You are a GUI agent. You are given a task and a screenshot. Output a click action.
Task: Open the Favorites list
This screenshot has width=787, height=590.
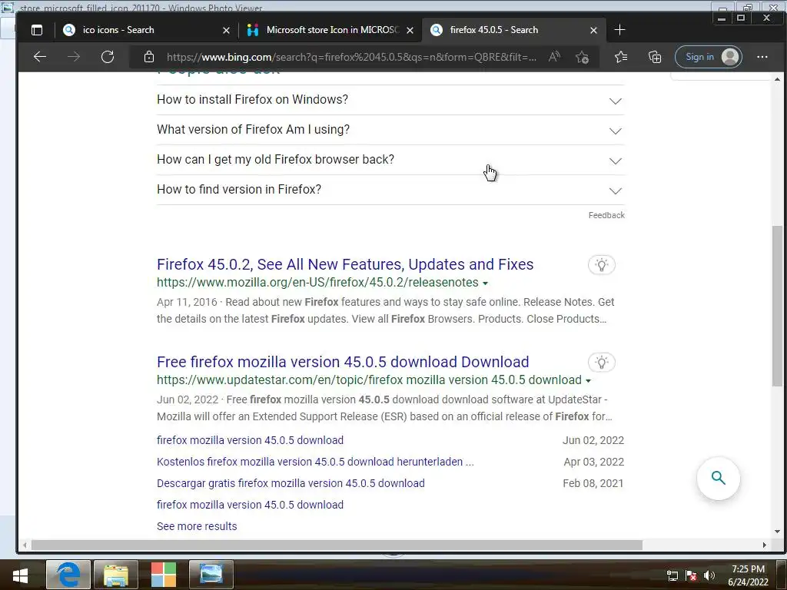click(x=621, y=57)
